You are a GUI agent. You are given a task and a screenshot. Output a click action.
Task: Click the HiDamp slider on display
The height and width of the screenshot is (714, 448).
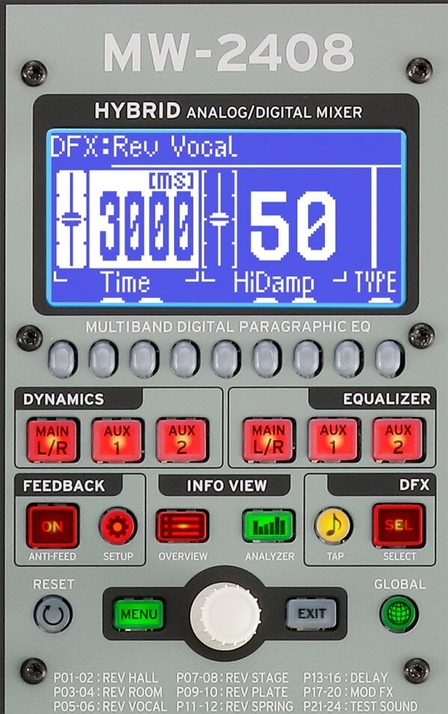(219, 218)
